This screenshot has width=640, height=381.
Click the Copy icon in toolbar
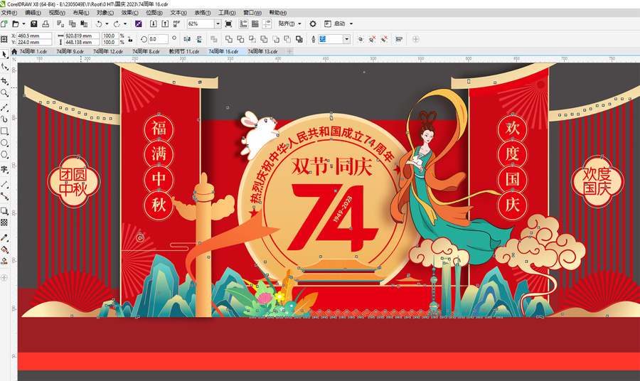[x=73, y=23]
